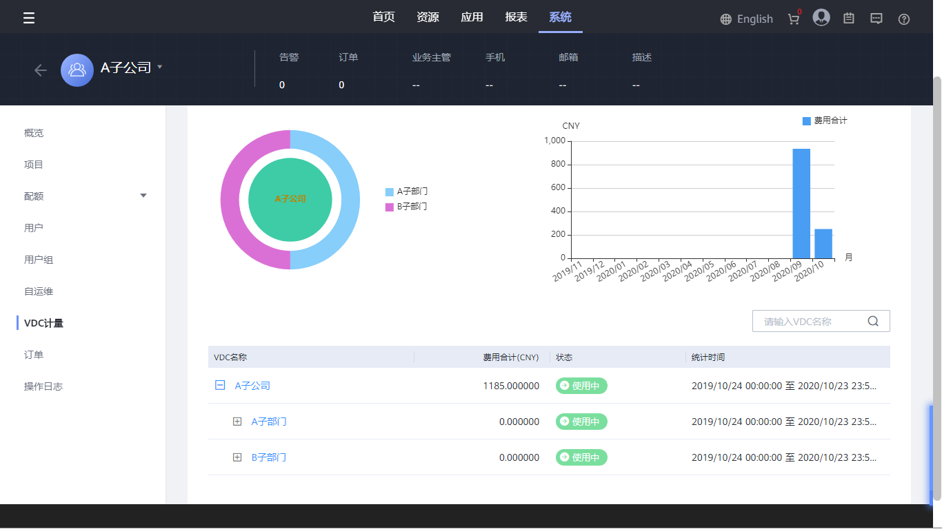The height and width of the screenshot is (529, 942).
Task: Expand the 配额 sidebar submenu
Action: 143,196
